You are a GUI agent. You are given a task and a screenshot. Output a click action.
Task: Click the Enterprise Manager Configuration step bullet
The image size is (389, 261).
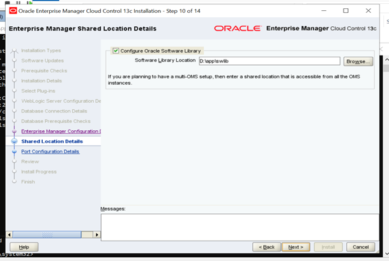click(13, 131)
